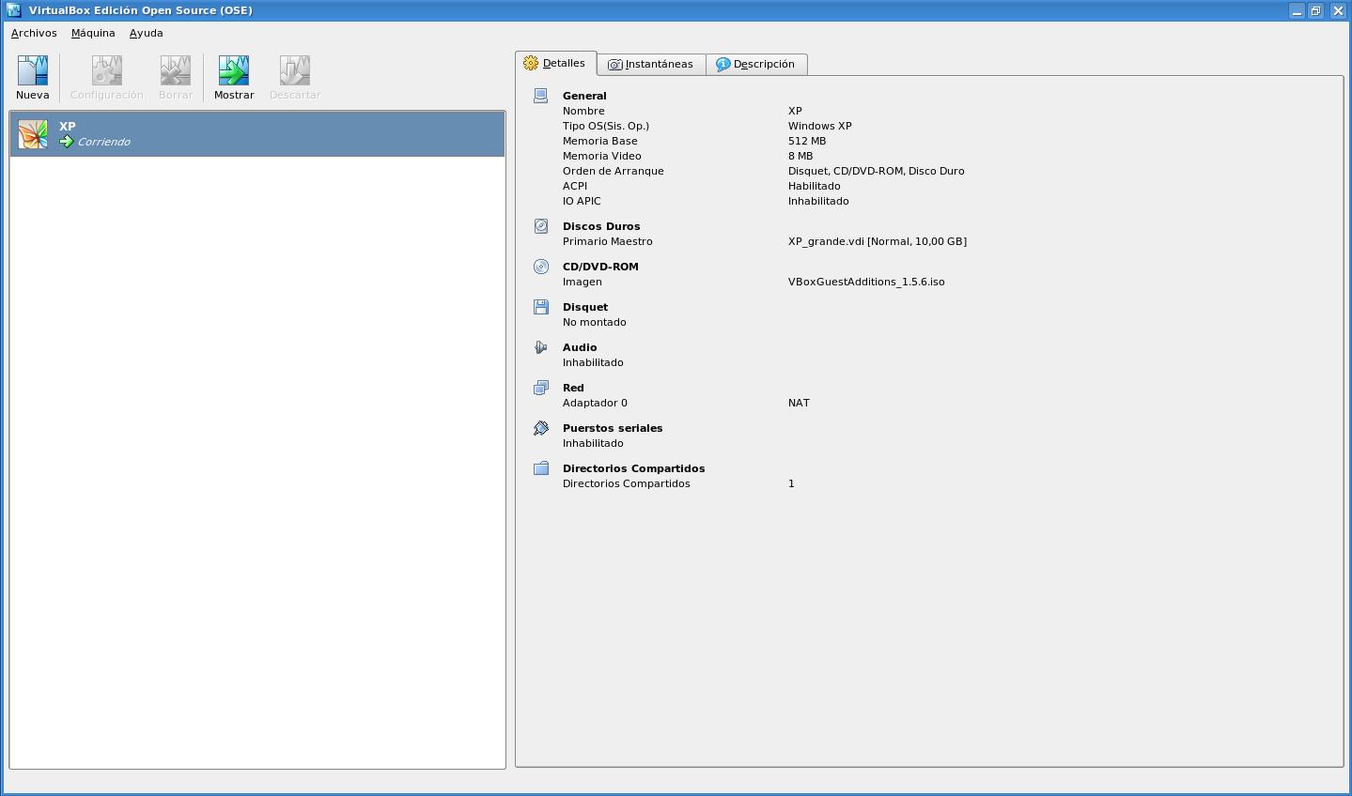The image size is (1352, 796).
Task: Click the 'Memoria Video' label
Action: 602,156
